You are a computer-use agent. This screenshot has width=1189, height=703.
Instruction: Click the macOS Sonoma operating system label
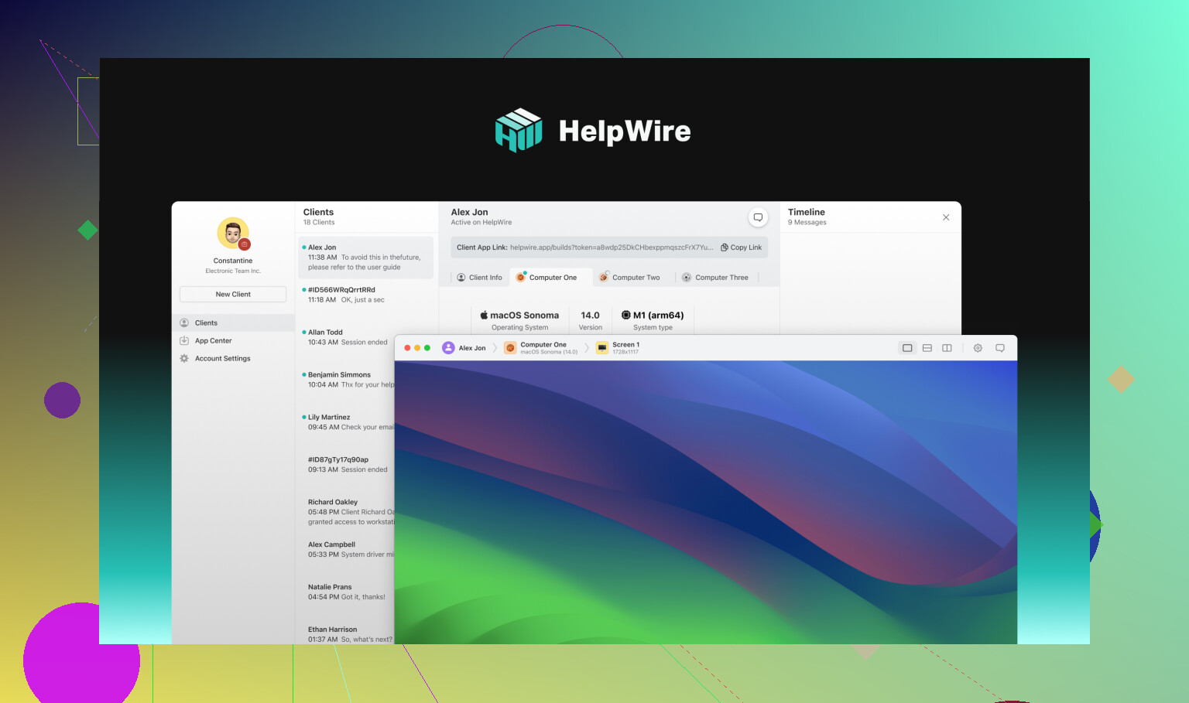(x=519, y=316)
